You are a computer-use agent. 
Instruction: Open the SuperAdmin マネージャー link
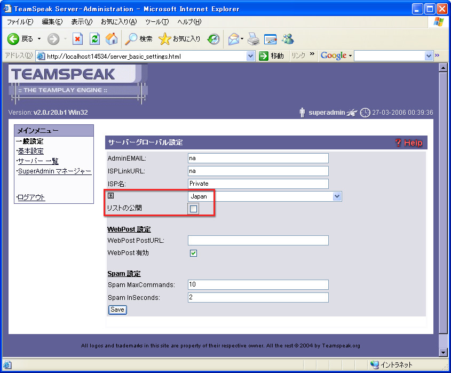(x=54, y=171)
